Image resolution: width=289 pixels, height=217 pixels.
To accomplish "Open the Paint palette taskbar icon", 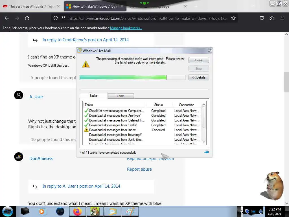I will point(130,211).
